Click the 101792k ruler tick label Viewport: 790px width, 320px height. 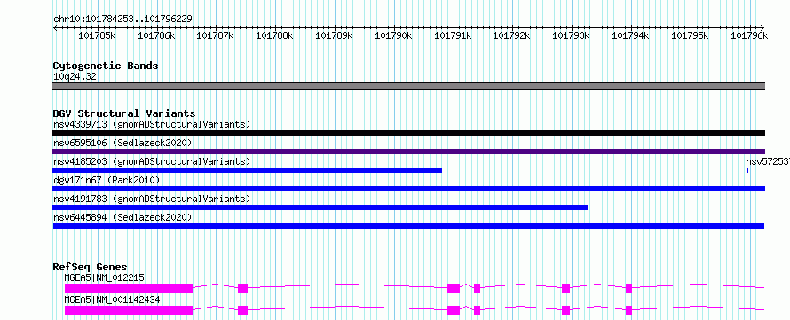(x=511, y=35)
